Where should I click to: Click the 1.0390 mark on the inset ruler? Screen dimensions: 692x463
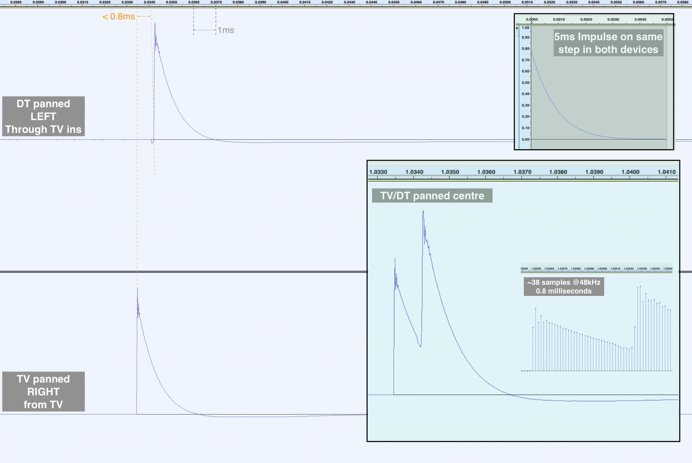click(594, 172)
